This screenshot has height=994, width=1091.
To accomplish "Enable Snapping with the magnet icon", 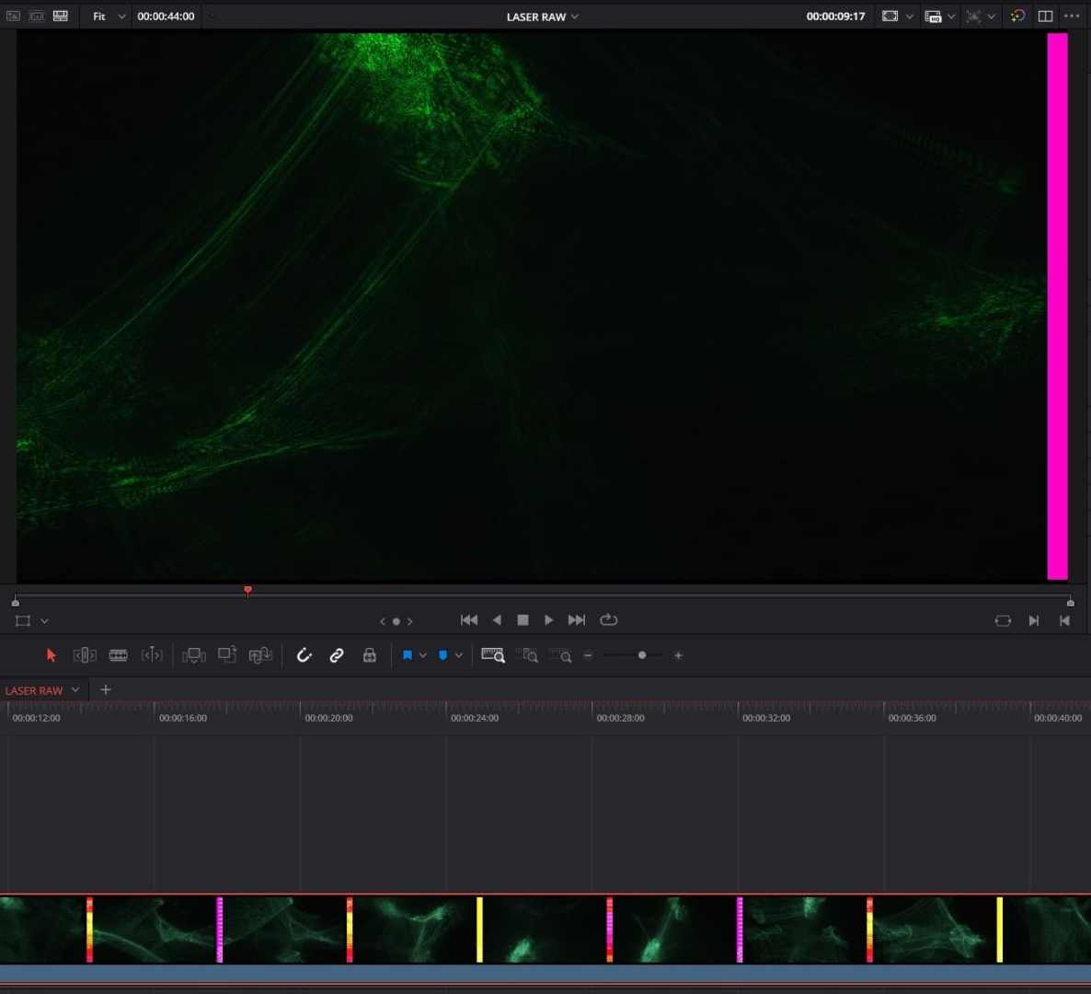I will 304,655.
